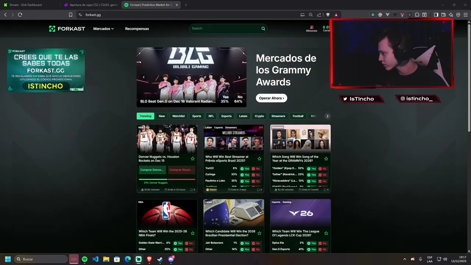Click the search magnifier icon in Forkast header
The width and height of the screenshot is (471, 265).
point(263,29)
